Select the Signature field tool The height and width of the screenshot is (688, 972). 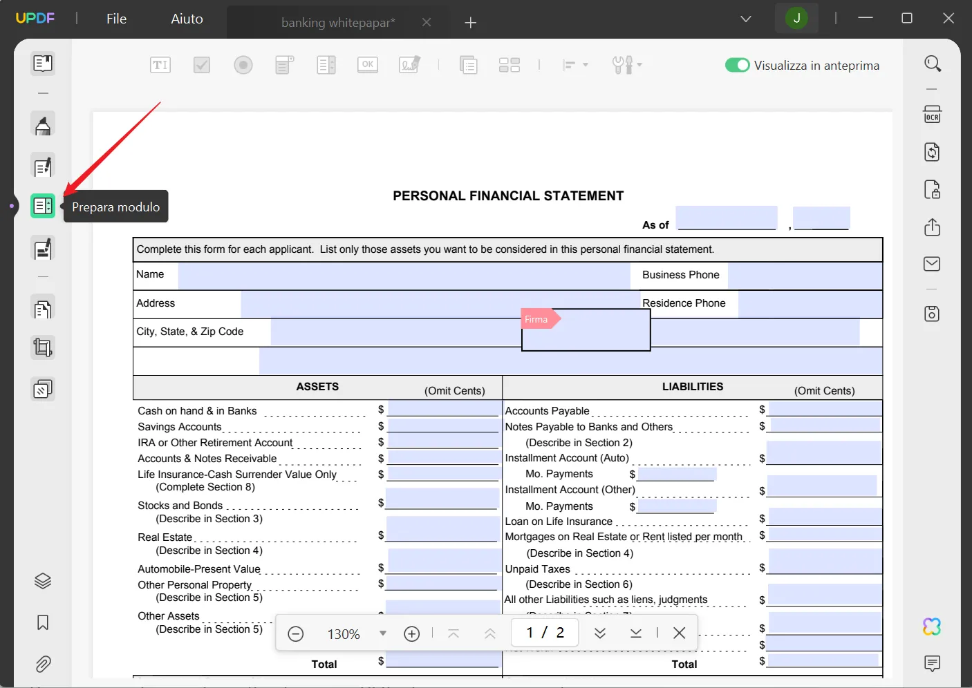(409, 65)
